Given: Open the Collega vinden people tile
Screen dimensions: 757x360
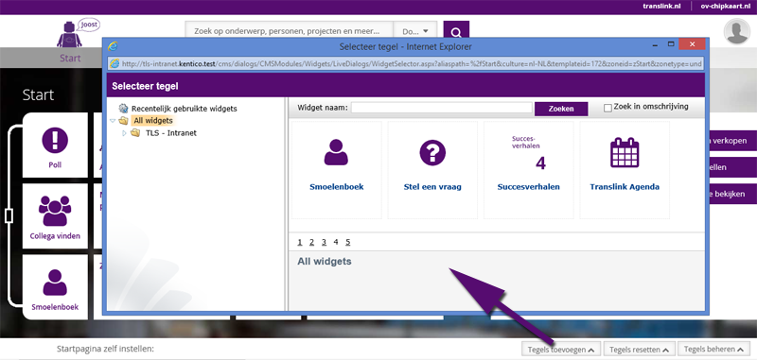Looking at the screenshot, I should pos(55,215).
